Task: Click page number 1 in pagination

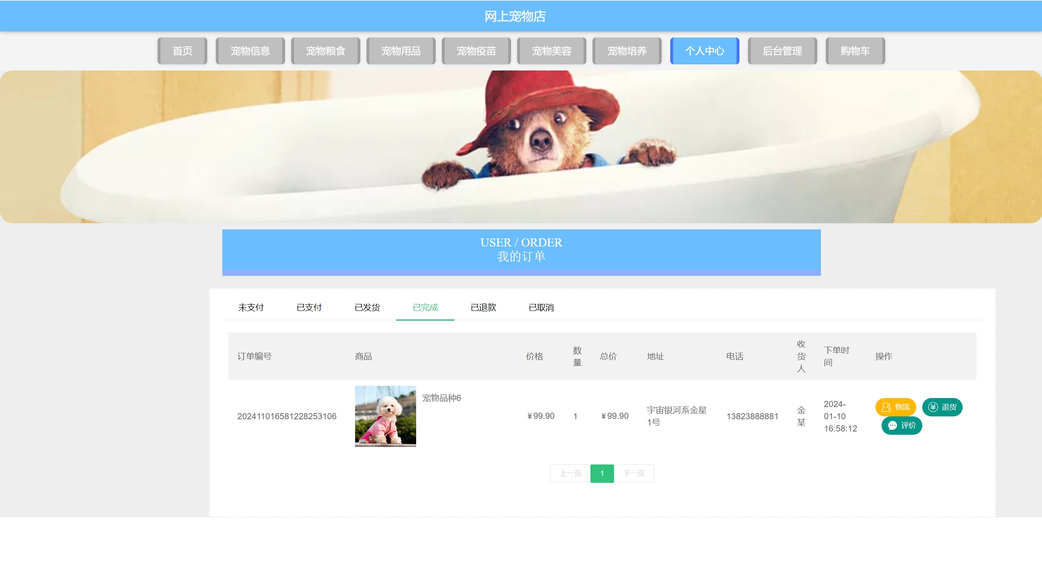Action: pyautogui.click(x=602, y=473)
